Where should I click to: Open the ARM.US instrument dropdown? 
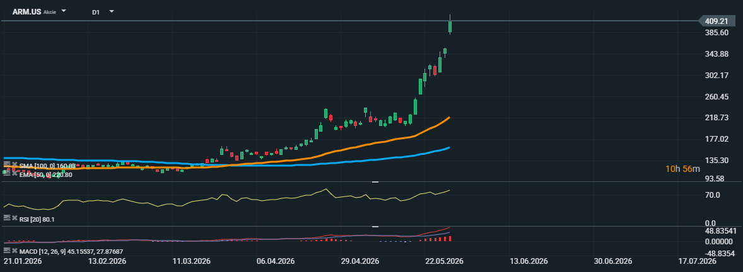64,11
